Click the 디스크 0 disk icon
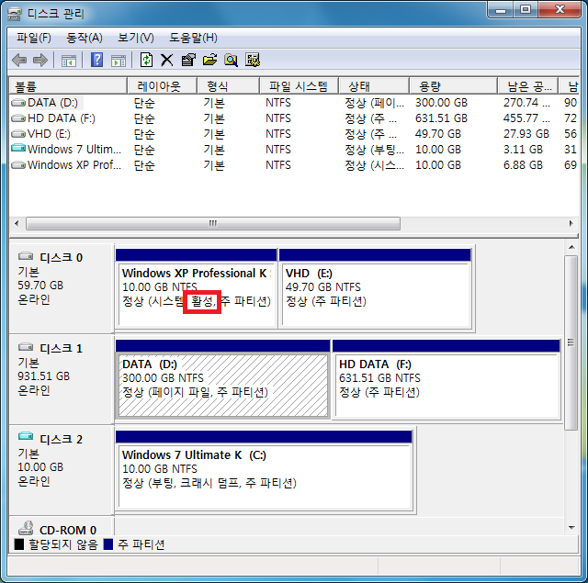The image size is (588, 583). click(26, 256)
